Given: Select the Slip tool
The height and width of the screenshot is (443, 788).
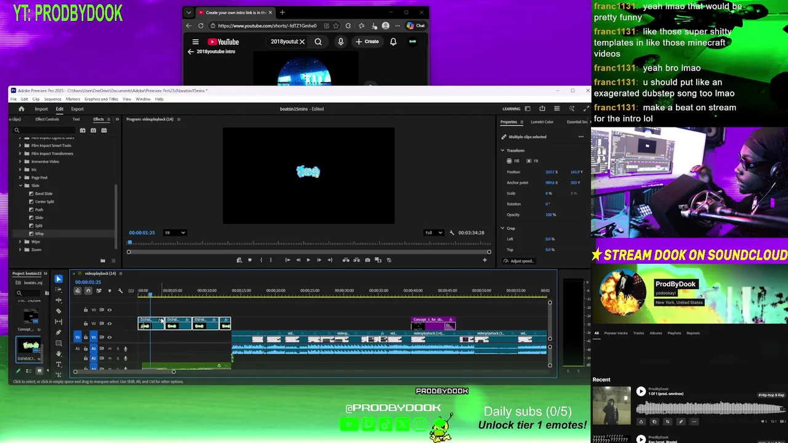Looking at the screenshot, I should point(58,322).
